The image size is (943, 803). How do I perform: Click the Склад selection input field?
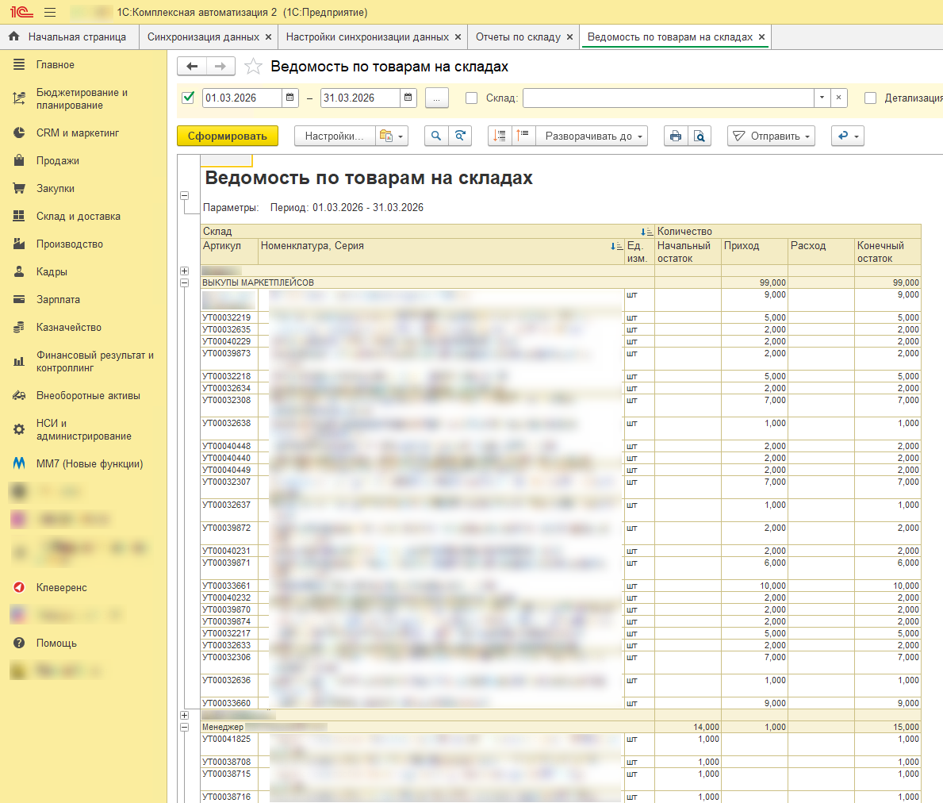pos(668,98)
